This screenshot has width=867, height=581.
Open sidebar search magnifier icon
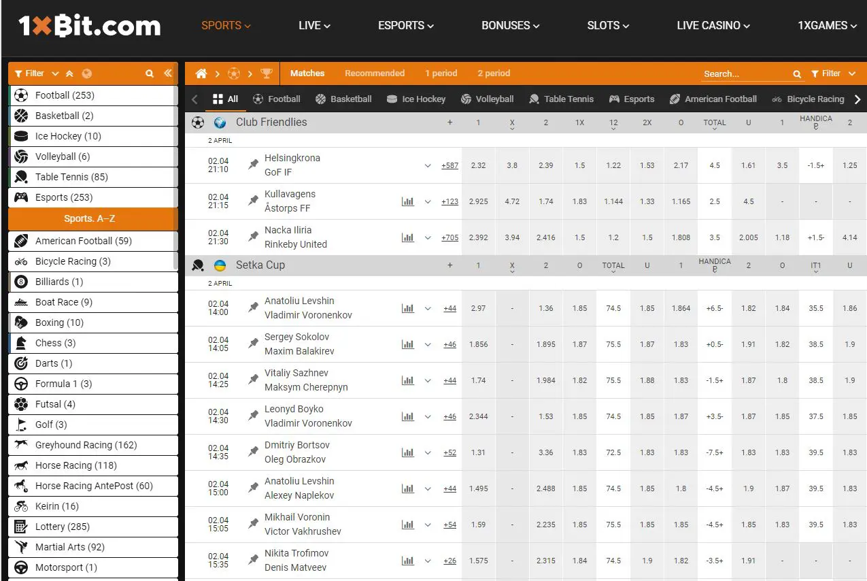150,73
